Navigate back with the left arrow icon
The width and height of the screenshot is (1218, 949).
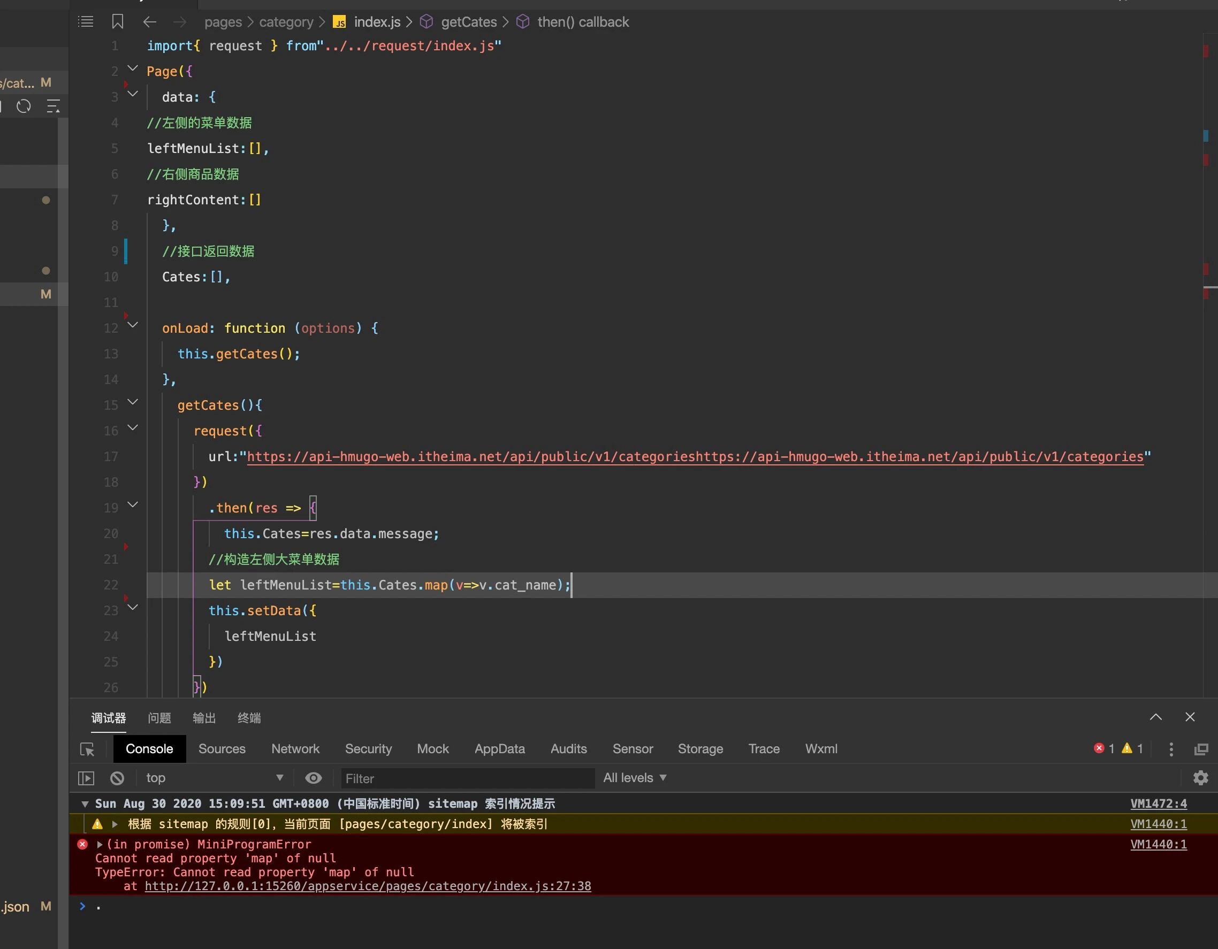pyautogui.click(x=149, y=22)
